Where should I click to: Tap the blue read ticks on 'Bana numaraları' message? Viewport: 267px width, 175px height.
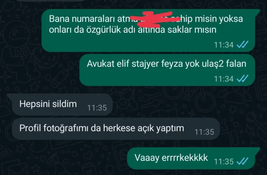[x=242, y=45]
